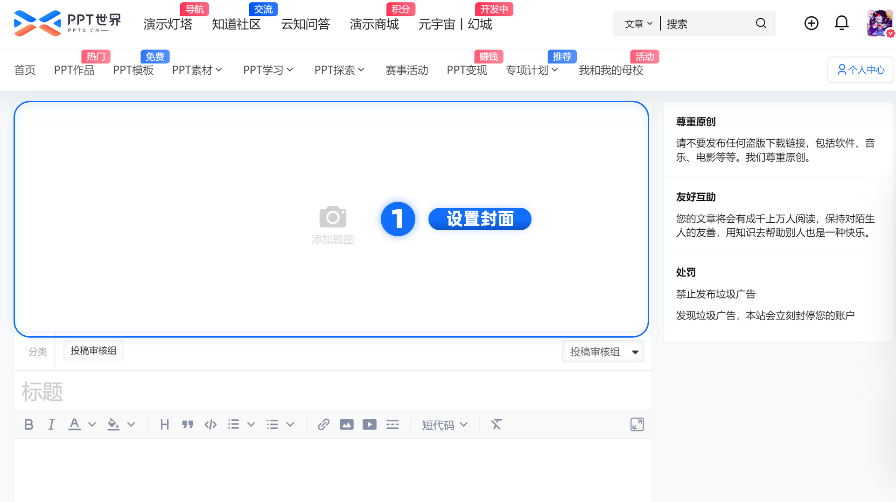Viewport: 896px width, 502px height.
Task: Click the 投稿审核组 category tag
Action: coord(93,351)
